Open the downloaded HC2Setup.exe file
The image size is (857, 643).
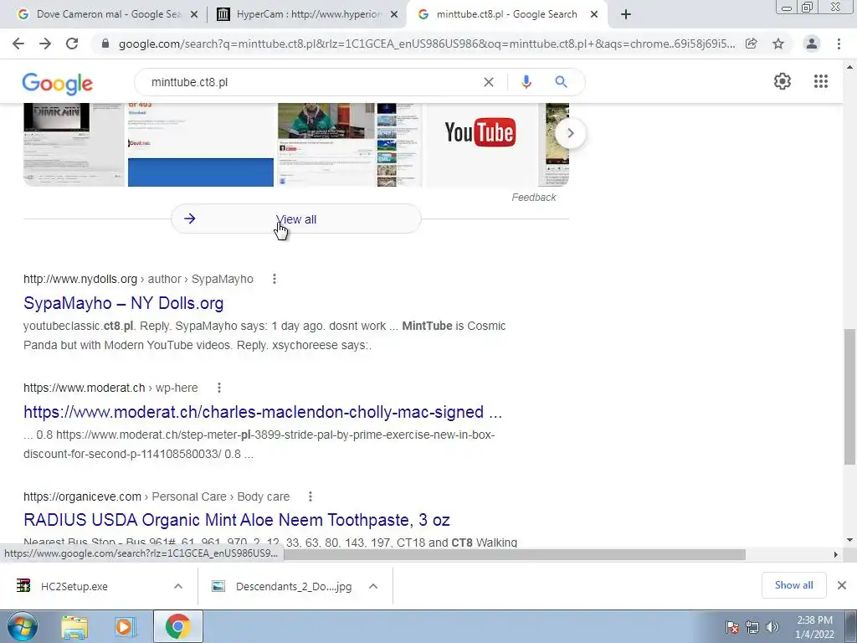click(74, 587)
